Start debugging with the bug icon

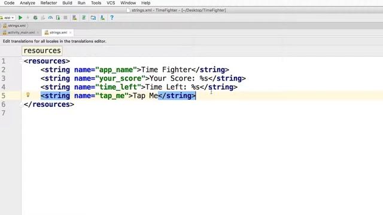coord(35,17)
